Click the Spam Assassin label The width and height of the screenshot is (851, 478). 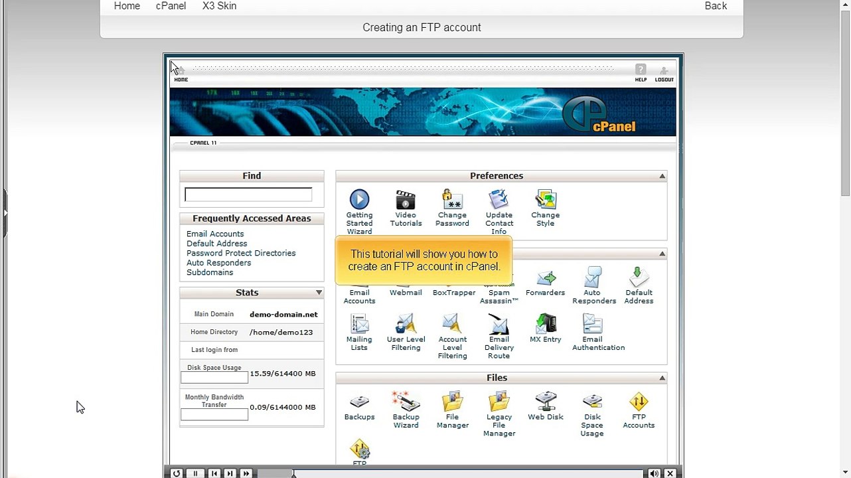tap(499, 297)
